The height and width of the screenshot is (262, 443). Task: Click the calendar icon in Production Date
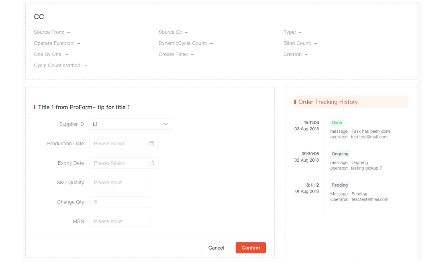pos(151,144)
